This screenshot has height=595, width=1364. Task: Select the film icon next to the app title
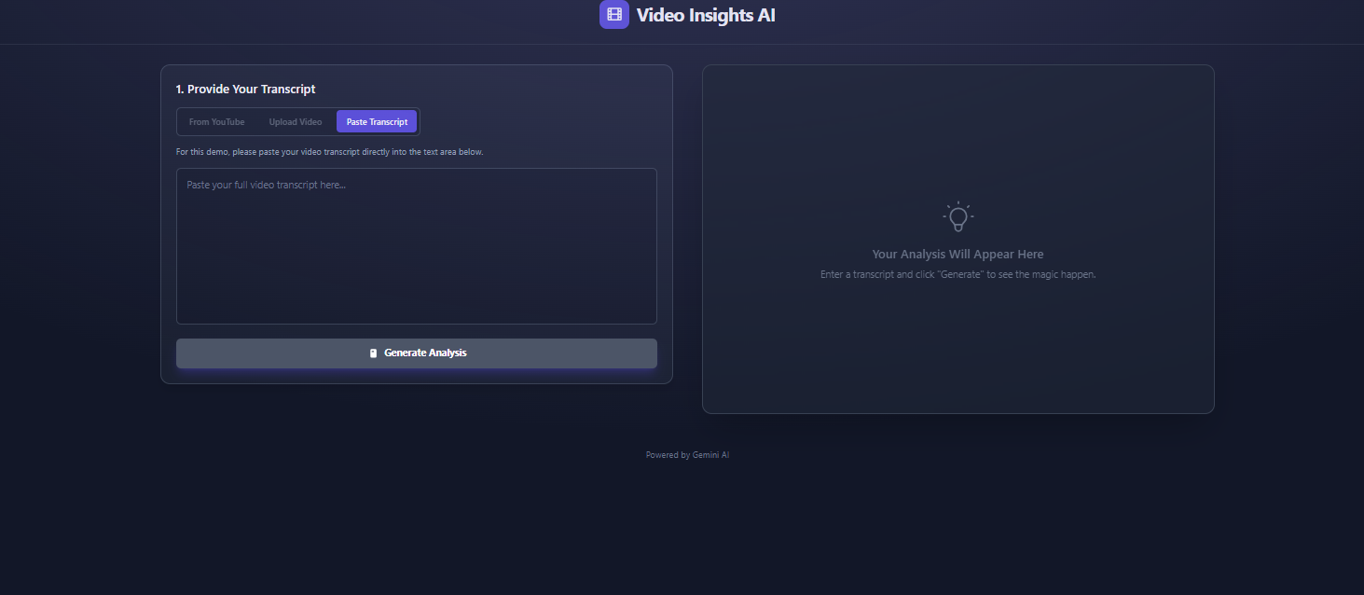click(613, 14)
